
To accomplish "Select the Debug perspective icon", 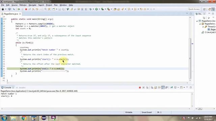I will click(213, 9).
